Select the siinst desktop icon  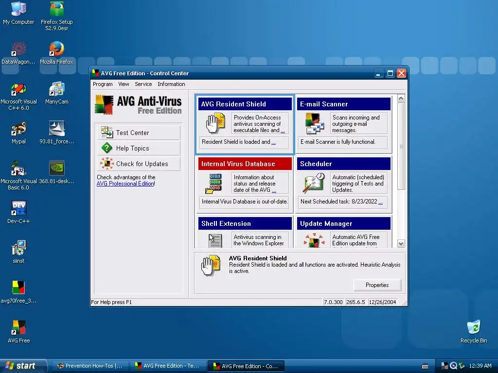(18, 252)
